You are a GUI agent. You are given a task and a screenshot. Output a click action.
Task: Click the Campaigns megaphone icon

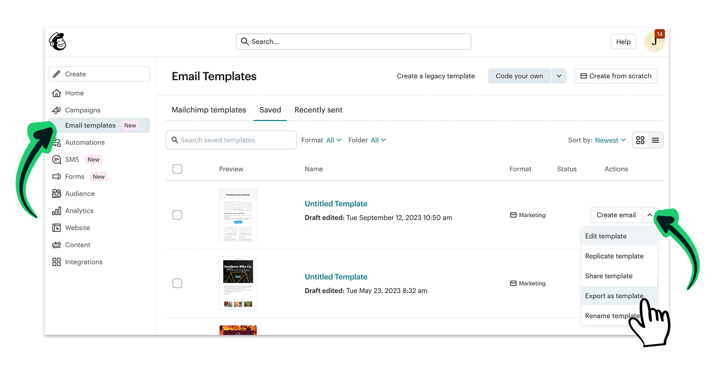click(x=57, y=110)
